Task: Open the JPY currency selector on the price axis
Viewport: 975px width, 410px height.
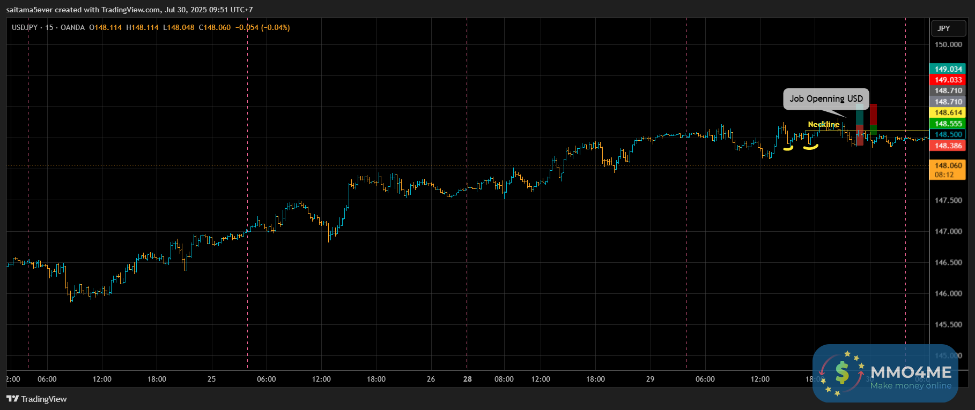Action: click(x=948, y=28)
